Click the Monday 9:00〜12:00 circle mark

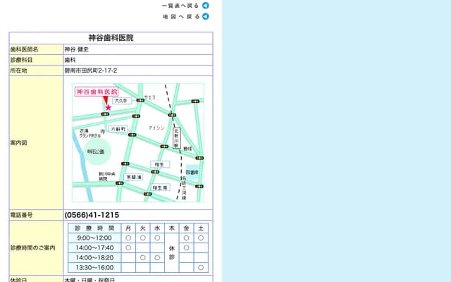(x=128, y=238)
